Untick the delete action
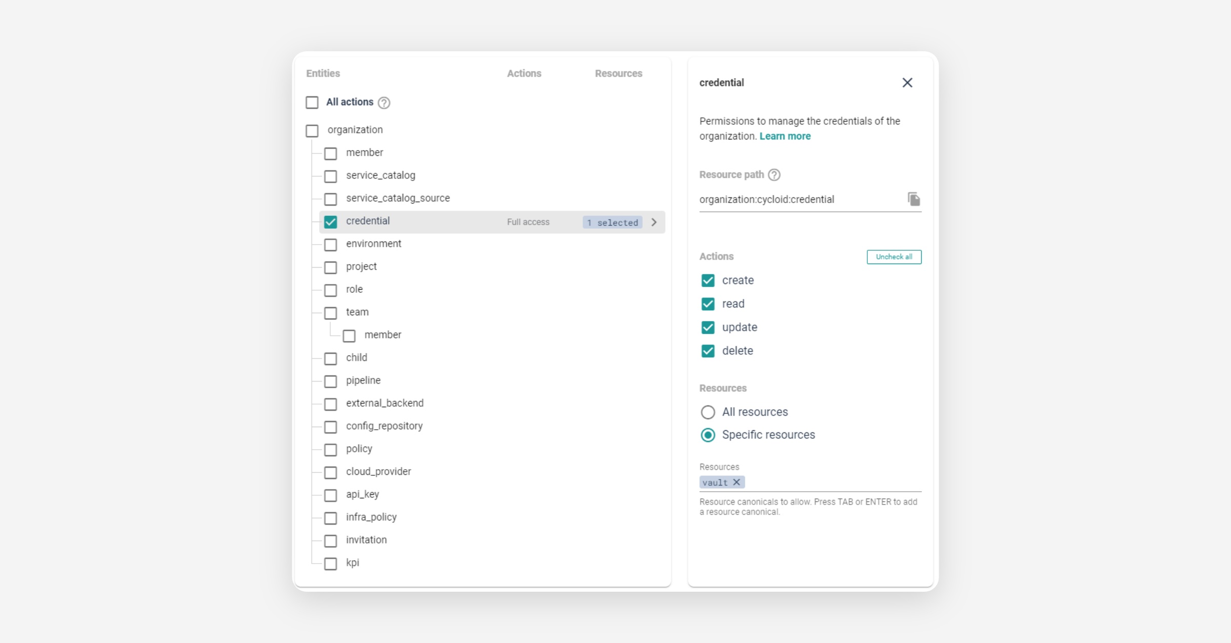 pyautogui.click(x=708, y=351)
